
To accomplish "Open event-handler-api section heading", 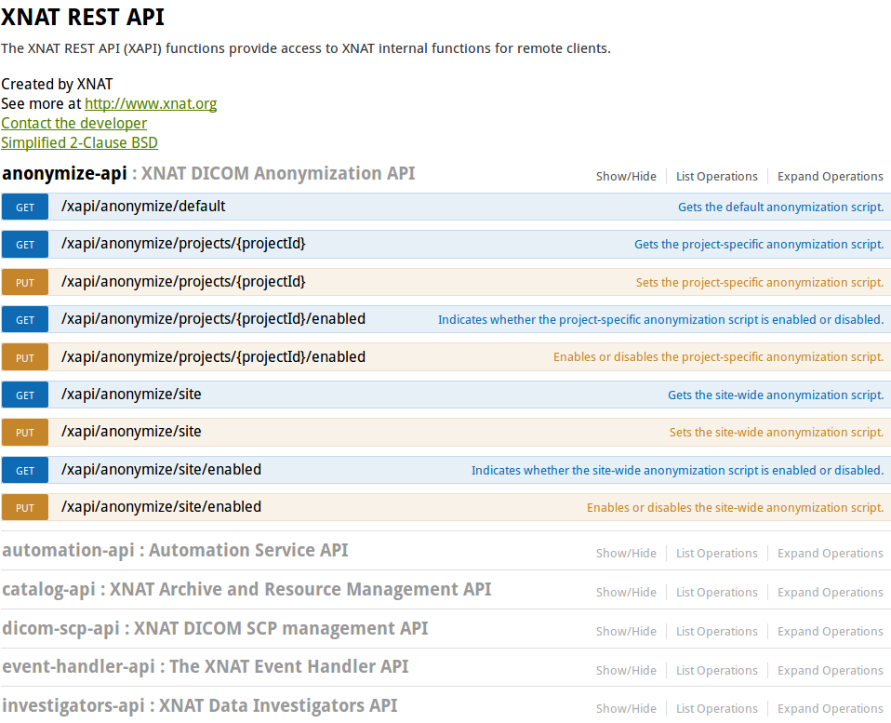I will (x=78, y=667).
